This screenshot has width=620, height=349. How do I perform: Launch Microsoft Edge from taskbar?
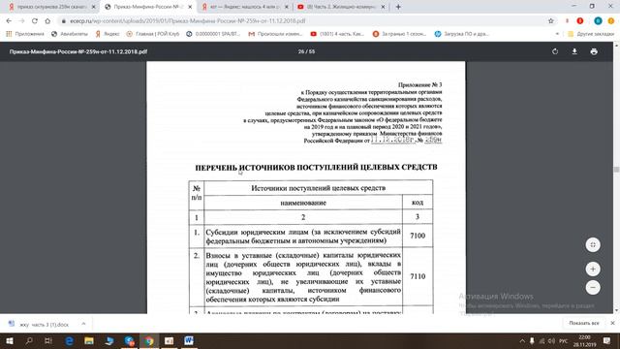[x=69, y=340]
